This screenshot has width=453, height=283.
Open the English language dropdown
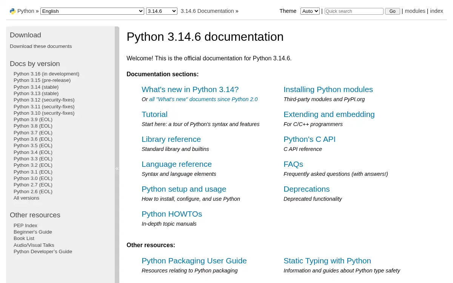click(x=92, y=11)
